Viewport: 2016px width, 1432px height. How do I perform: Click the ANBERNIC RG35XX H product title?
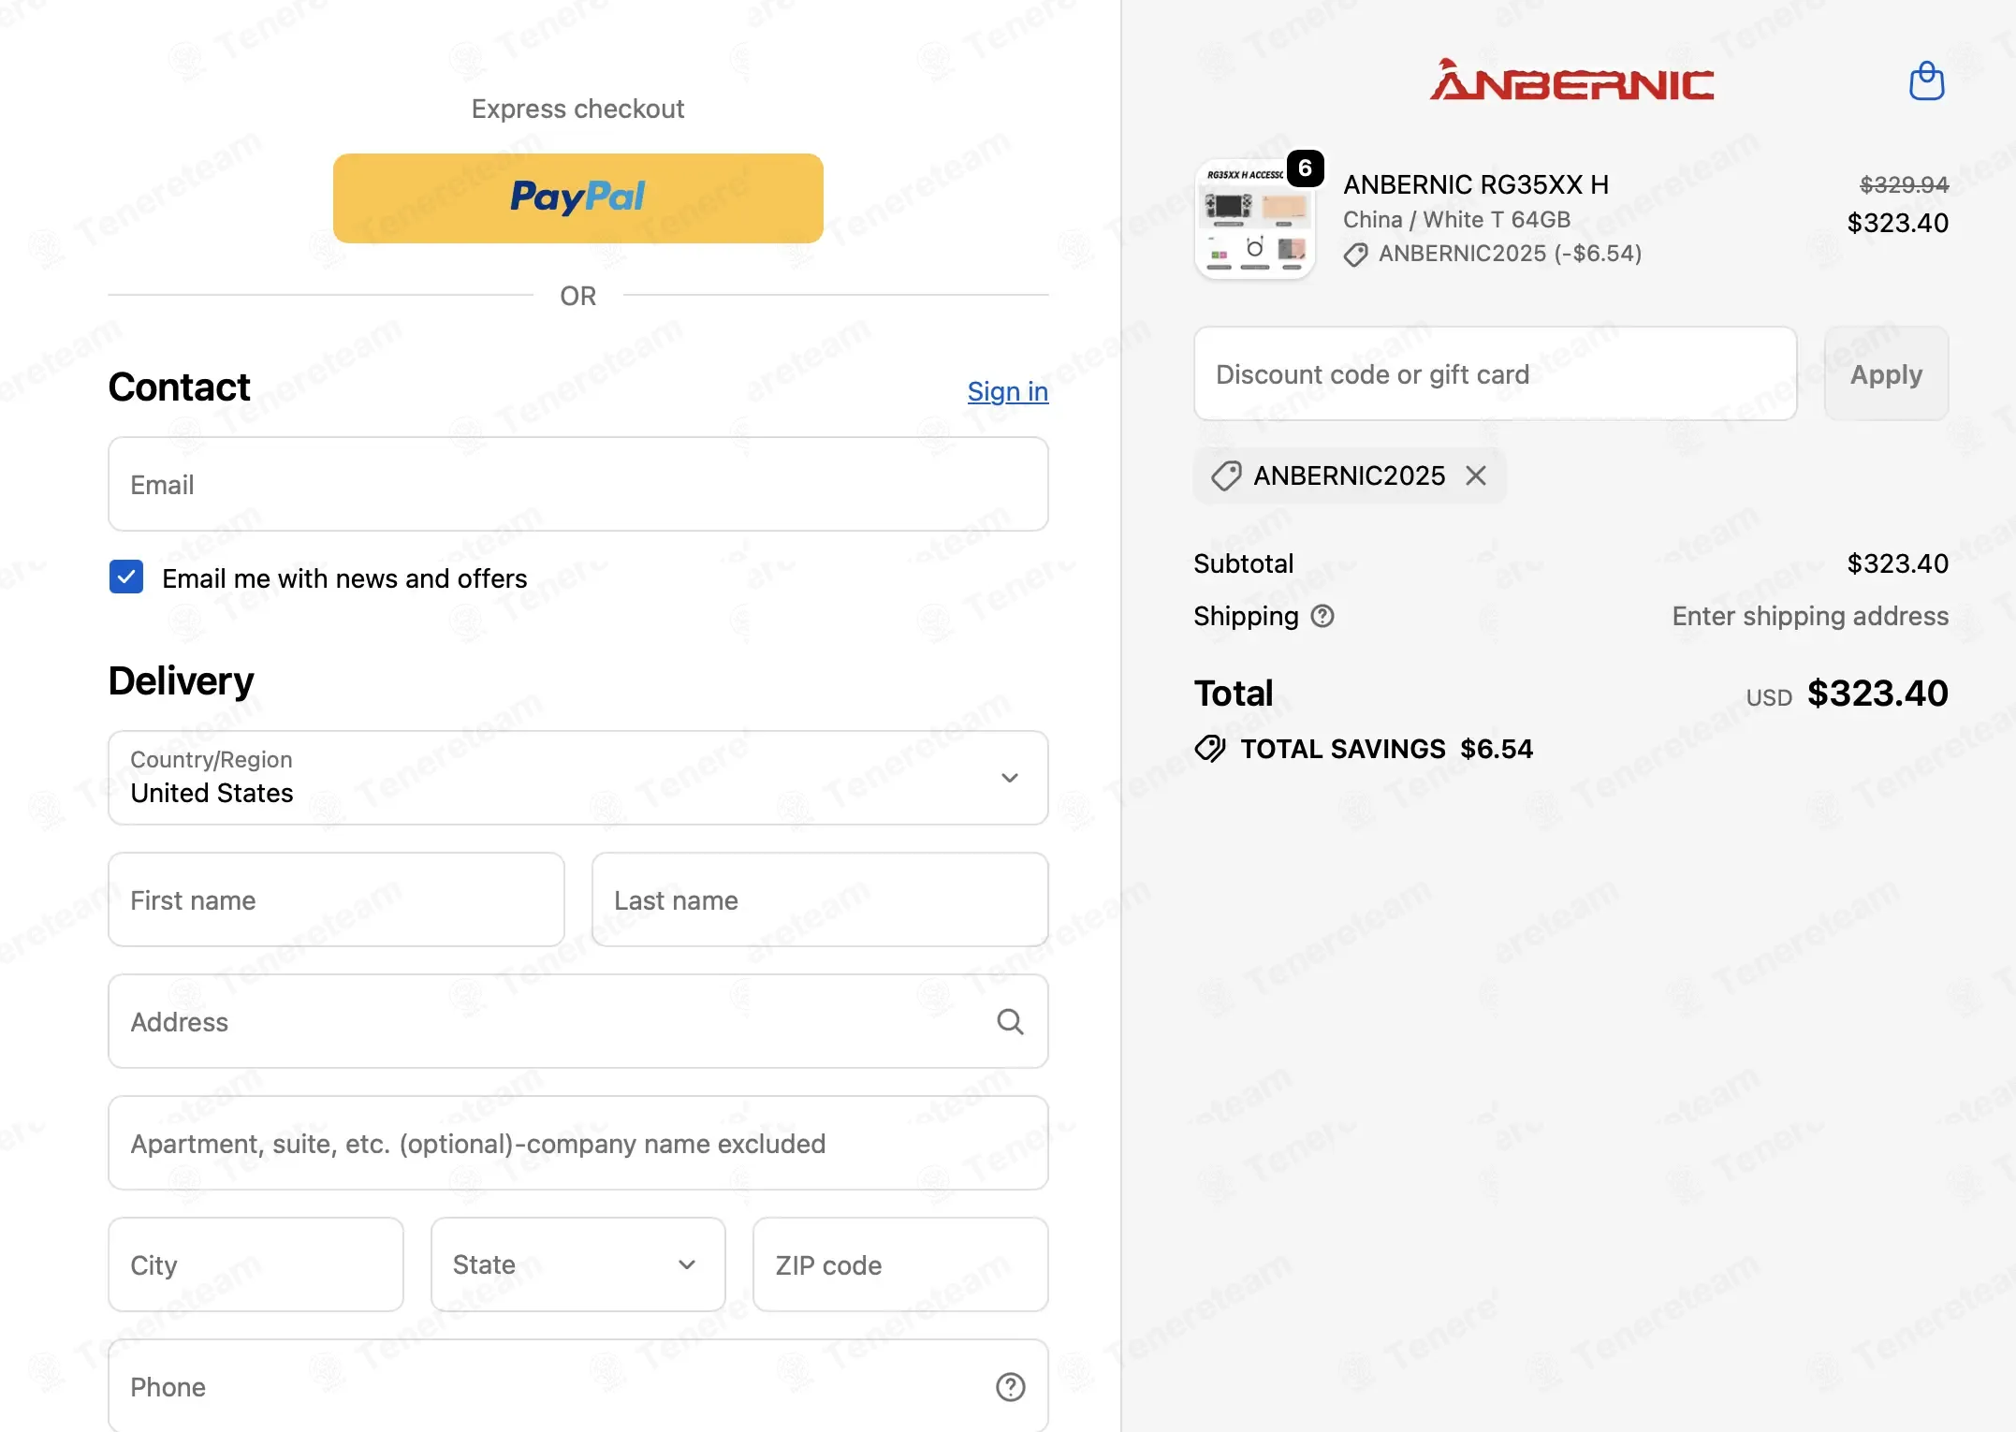pyautogui.click(x=1476, y=184)
